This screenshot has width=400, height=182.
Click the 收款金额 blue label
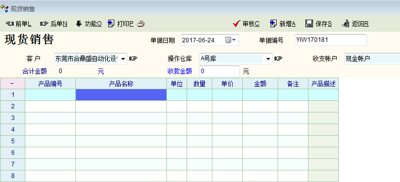[x=180, y=71]
